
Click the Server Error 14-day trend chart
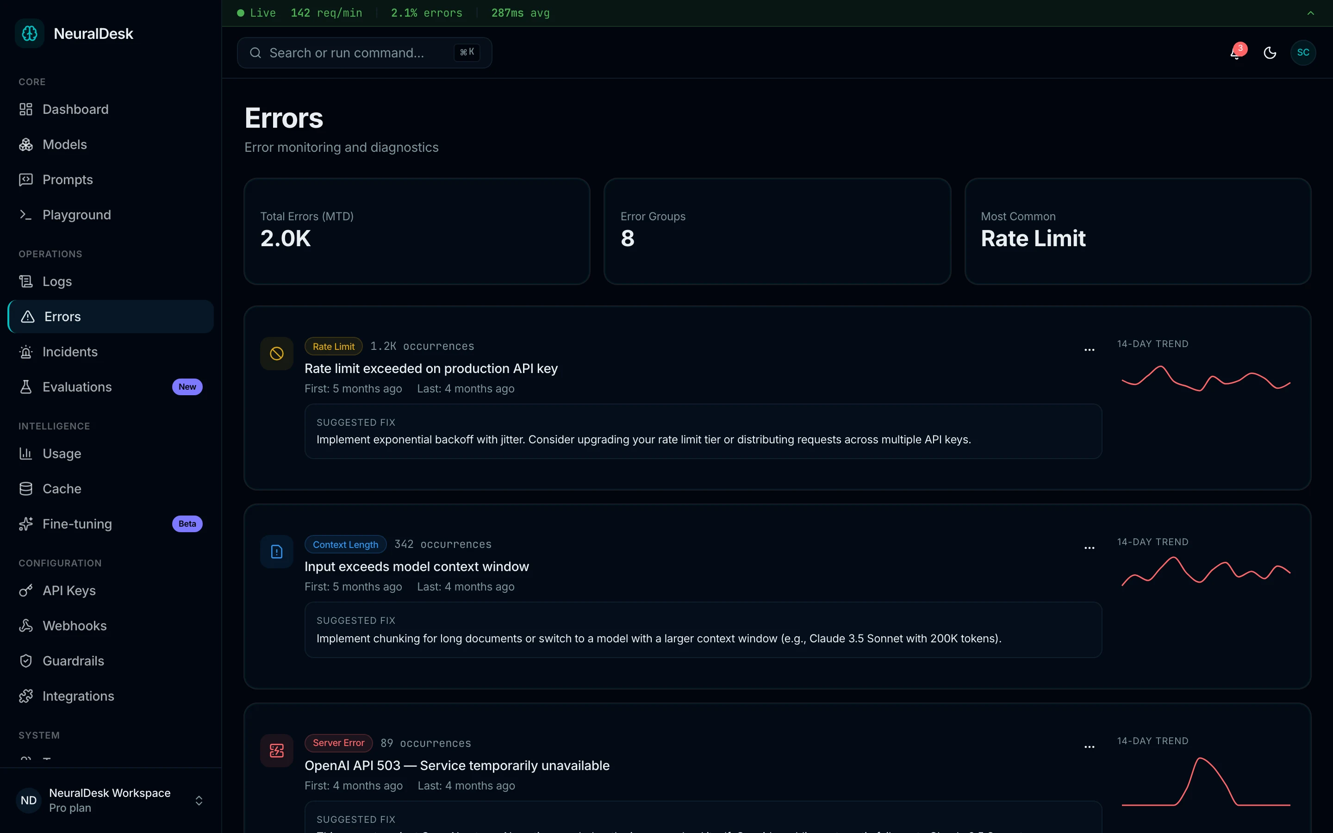tap(1206, 782)
